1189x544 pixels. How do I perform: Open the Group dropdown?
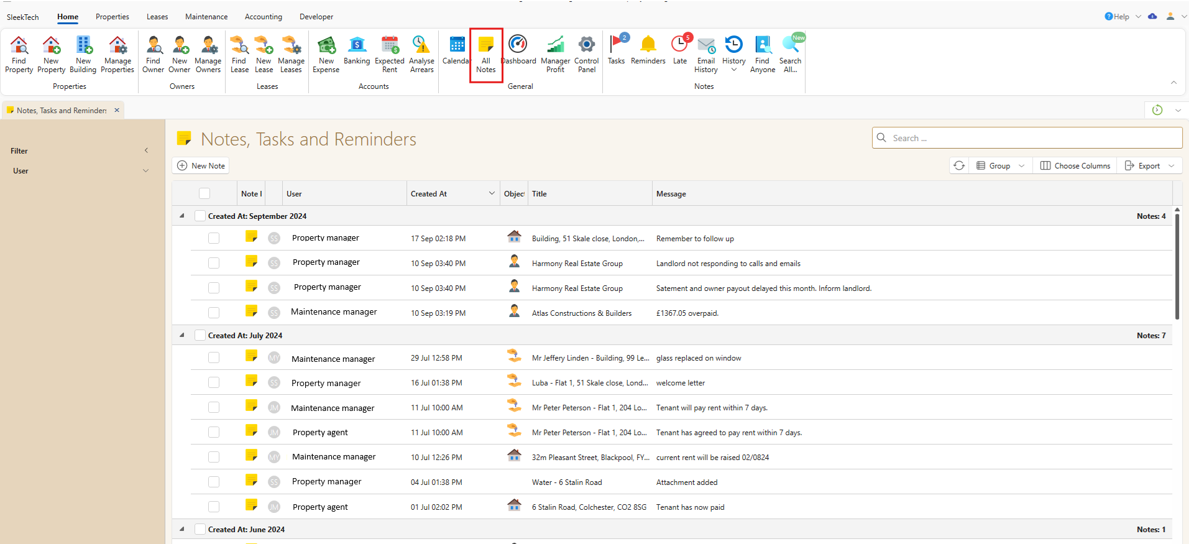pyautogui.click(x=1000, y=165)
